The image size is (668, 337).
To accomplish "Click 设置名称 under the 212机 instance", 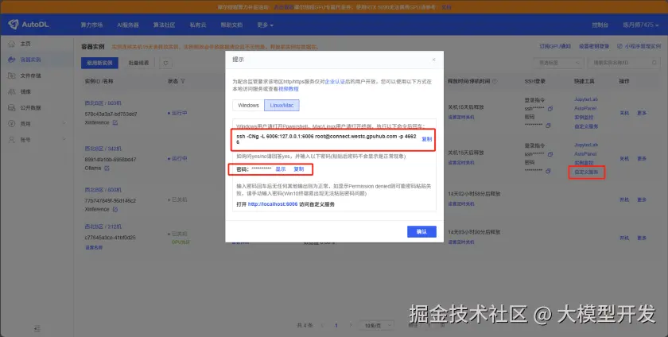I will (94, 247).
